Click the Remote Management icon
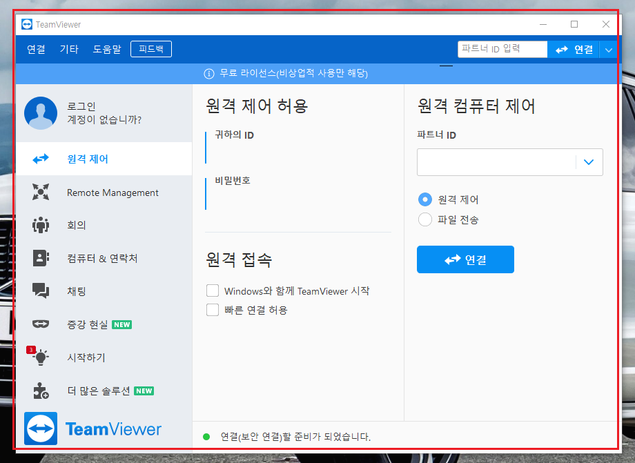 (x=41, y=192)
